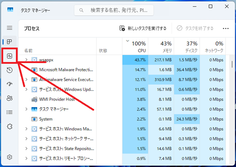This screenshot has width=236, height=167.
Task: Open Task Manager settings gear
Action: 9,157
